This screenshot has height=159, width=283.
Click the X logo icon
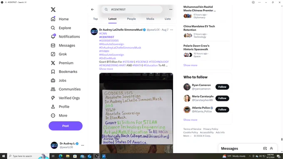53,10
